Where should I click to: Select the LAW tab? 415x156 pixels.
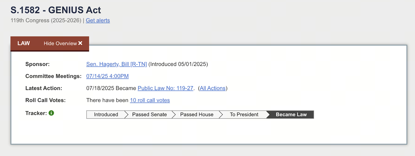(x=24, y=43)
